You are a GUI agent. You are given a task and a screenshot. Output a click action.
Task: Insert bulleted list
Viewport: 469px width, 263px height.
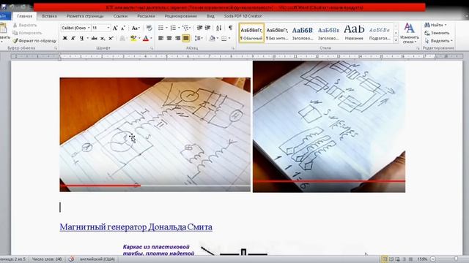(161, 28)
